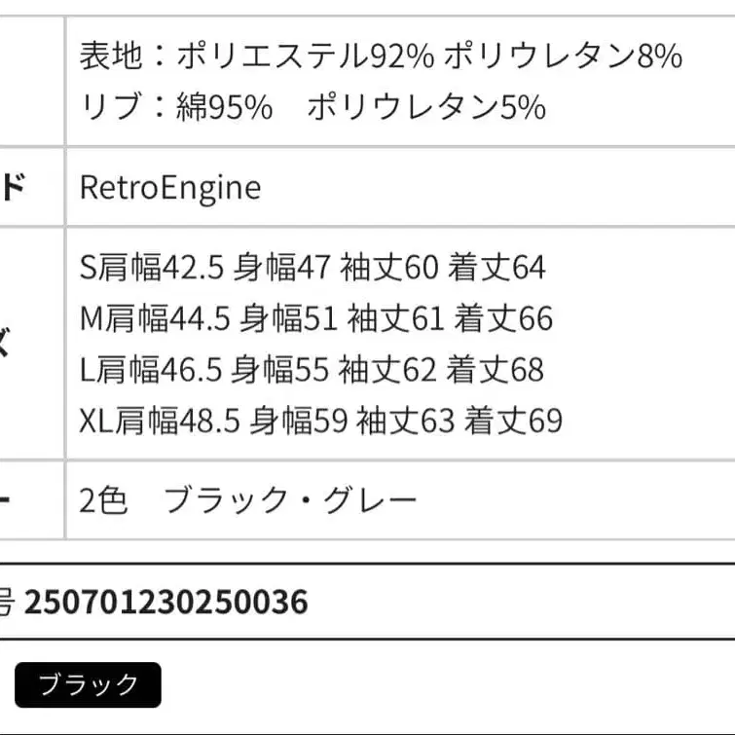Click the size row header ending in ズ
Viewport: 735px width, 735px height.
tap(5, 345)
